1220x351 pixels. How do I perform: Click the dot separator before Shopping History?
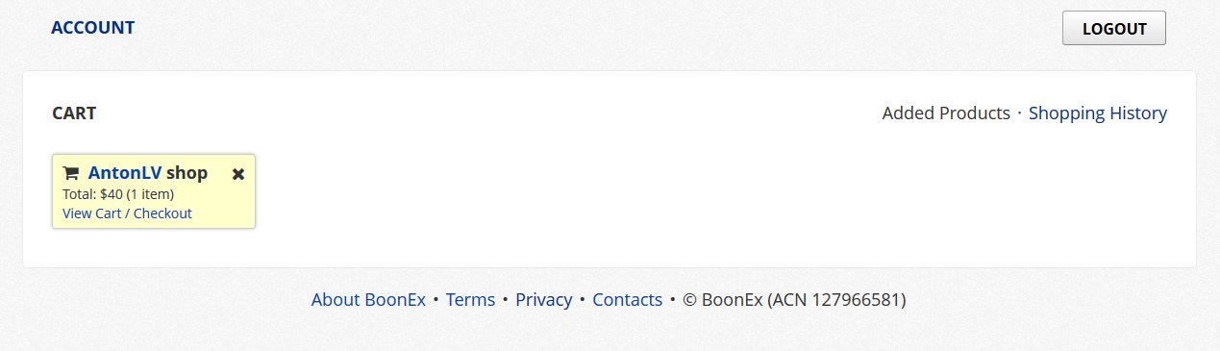point(1019,113)
